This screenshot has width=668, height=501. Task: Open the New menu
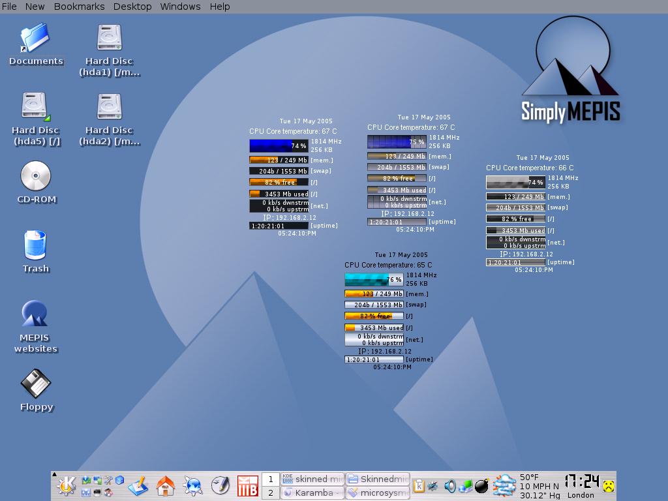coord(35,7)
